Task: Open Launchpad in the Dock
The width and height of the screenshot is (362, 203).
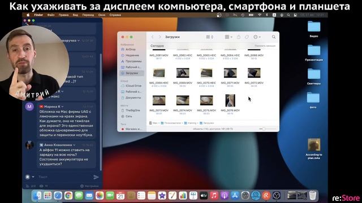Action: 48,196
